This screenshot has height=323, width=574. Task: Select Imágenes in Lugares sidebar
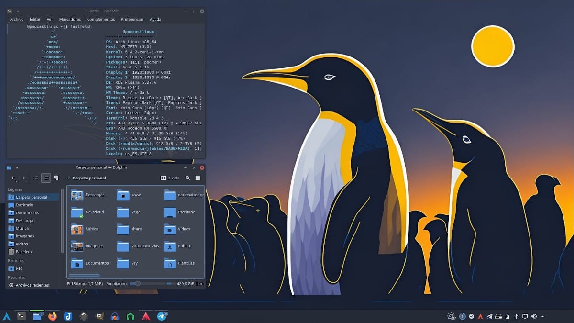[x=33, y=236]
